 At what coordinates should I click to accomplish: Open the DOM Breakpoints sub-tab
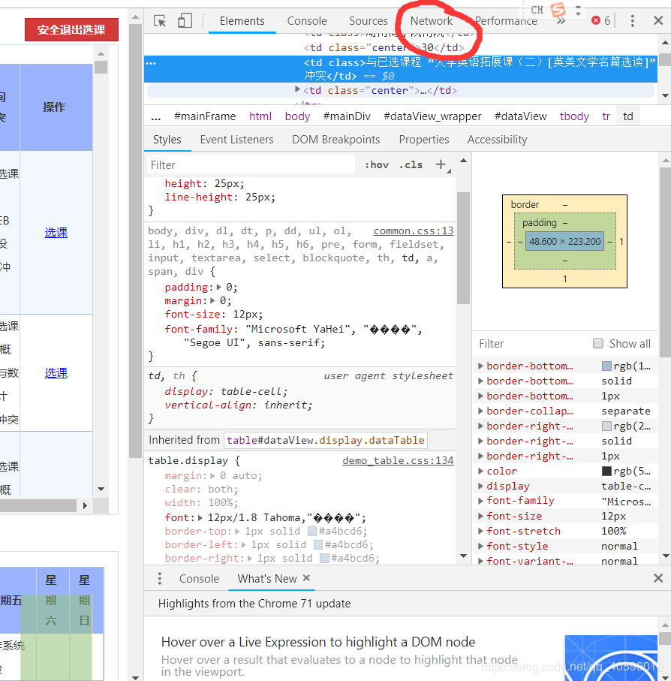point(336,140)
